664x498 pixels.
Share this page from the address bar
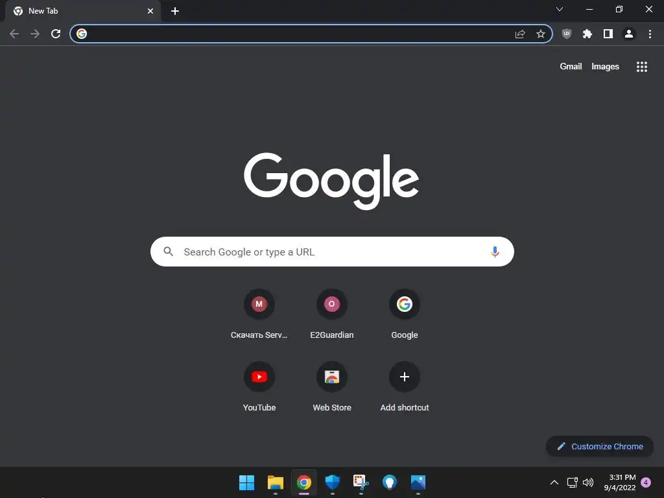pos(520,34)
